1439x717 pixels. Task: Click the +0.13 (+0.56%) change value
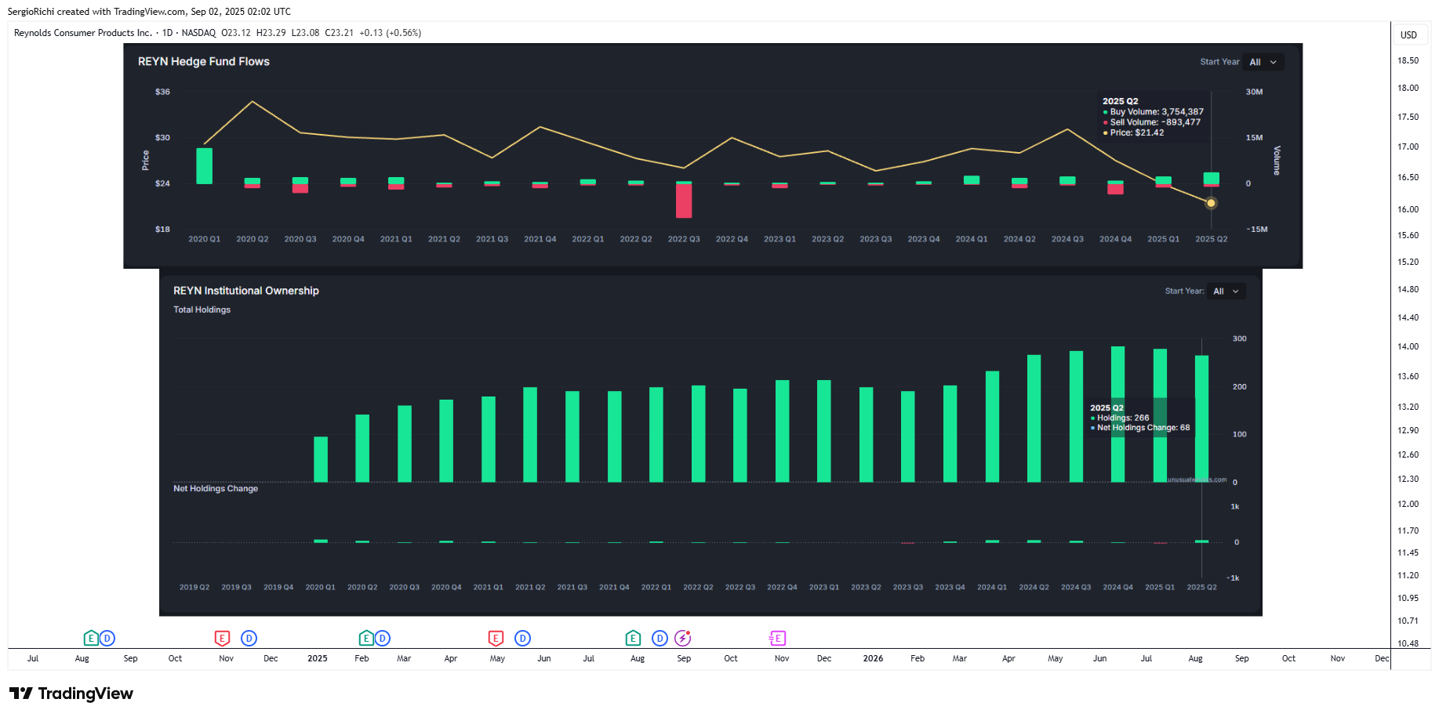click(390, 33)
